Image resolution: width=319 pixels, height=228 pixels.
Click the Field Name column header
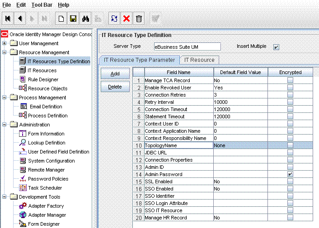pyautogui.click(x=179, y=72)
